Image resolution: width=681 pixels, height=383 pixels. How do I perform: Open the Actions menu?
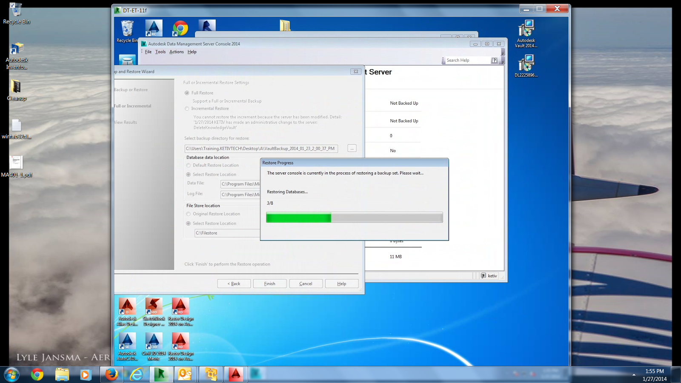click(x=177, y=52)
